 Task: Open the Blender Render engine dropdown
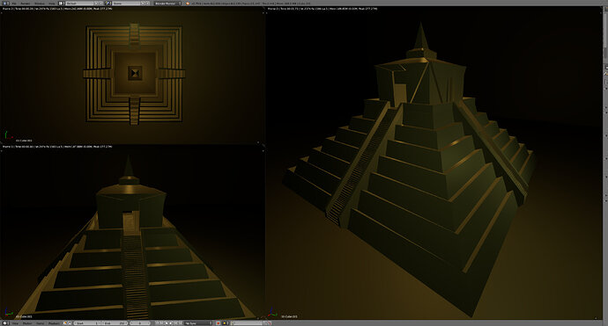pos(167,4)
